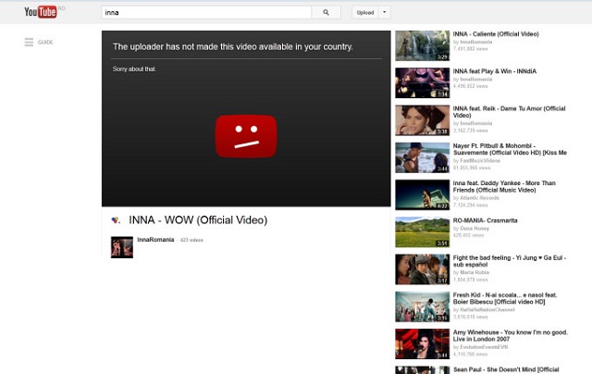Screen dimensions: 592x374
Task: Select INNA feat. Reik Dame Tu Amor title
Action: point(509,112)
